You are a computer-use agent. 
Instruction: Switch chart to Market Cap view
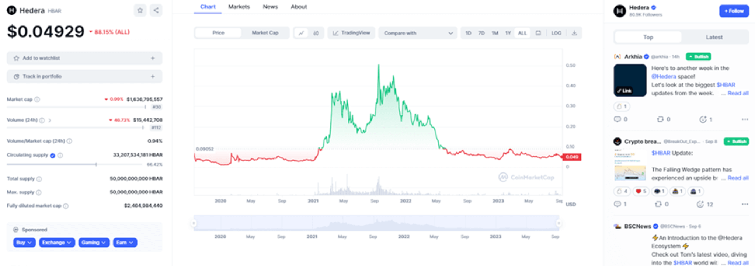point(265,33)
